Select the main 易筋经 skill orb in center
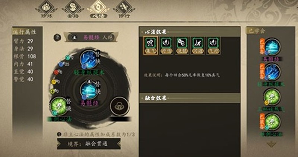Viewport: 298px width, 157px height. [89, 90]
